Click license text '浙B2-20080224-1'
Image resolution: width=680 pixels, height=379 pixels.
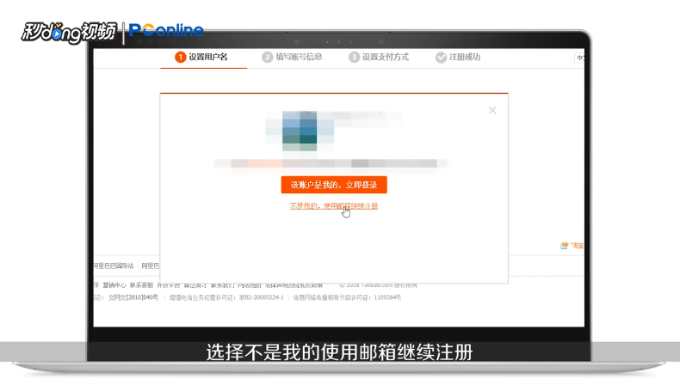tap(262, 297)
